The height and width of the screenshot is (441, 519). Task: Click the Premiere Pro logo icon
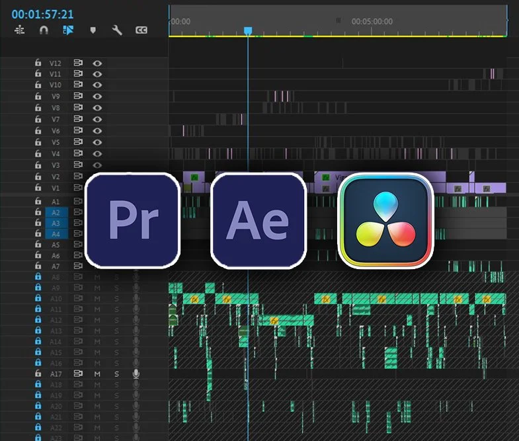133,220
